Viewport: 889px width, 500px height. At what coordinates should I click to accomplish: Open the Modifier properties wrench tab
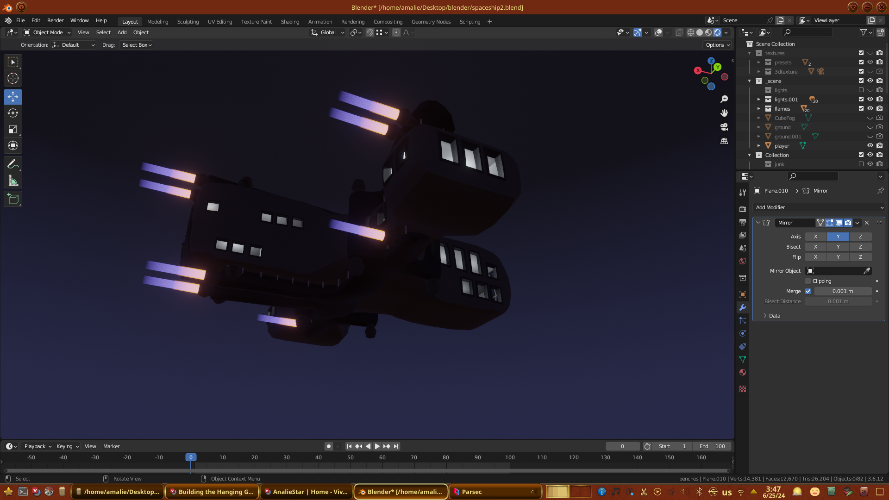[743, 307]
